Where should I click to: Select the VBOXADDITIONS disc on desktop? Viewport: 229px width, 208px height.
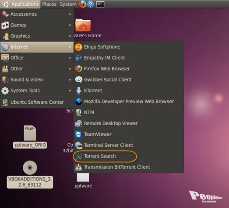pyautogui.click(x=30, y=175)
